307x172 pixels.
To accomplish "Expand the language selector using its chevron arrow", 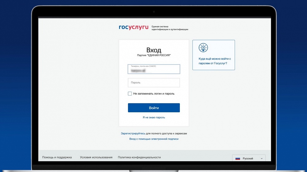I will pyautogui.click(x=262, y=159).
